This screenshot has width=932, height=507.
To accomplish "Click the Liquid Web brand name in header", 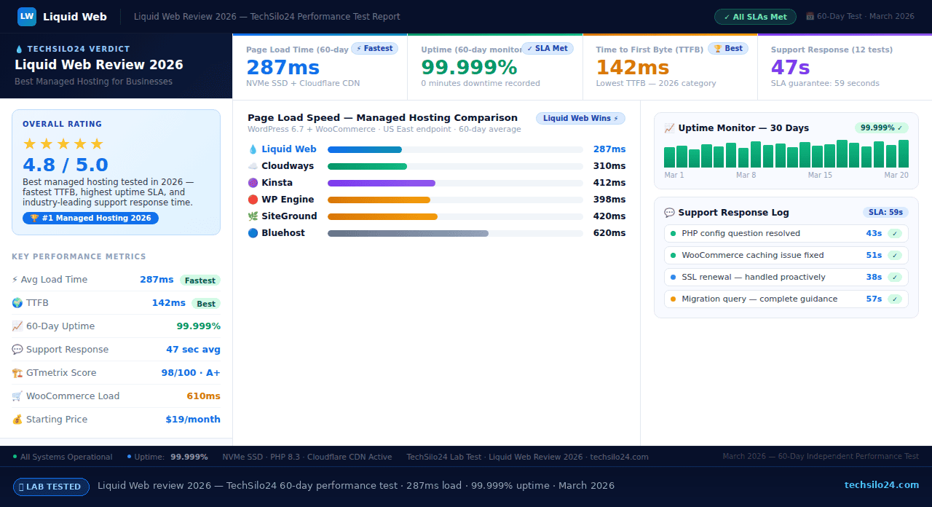I will (75, 17).
